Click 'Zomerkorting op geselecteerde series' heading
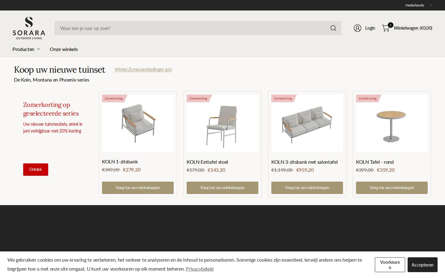 51,109
